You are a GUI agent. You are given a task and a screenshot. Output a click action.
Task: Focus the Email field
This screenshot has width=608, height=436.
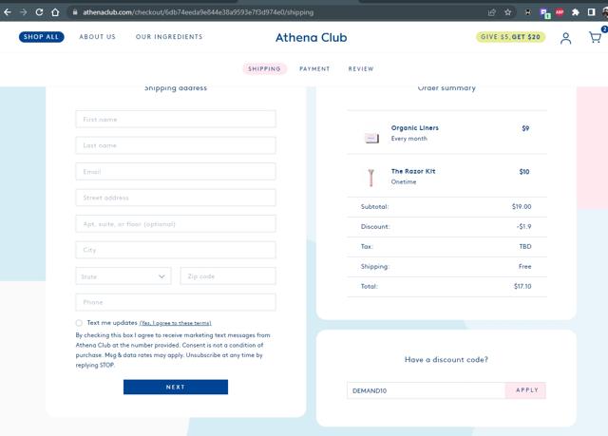click(x=176, y=172)
